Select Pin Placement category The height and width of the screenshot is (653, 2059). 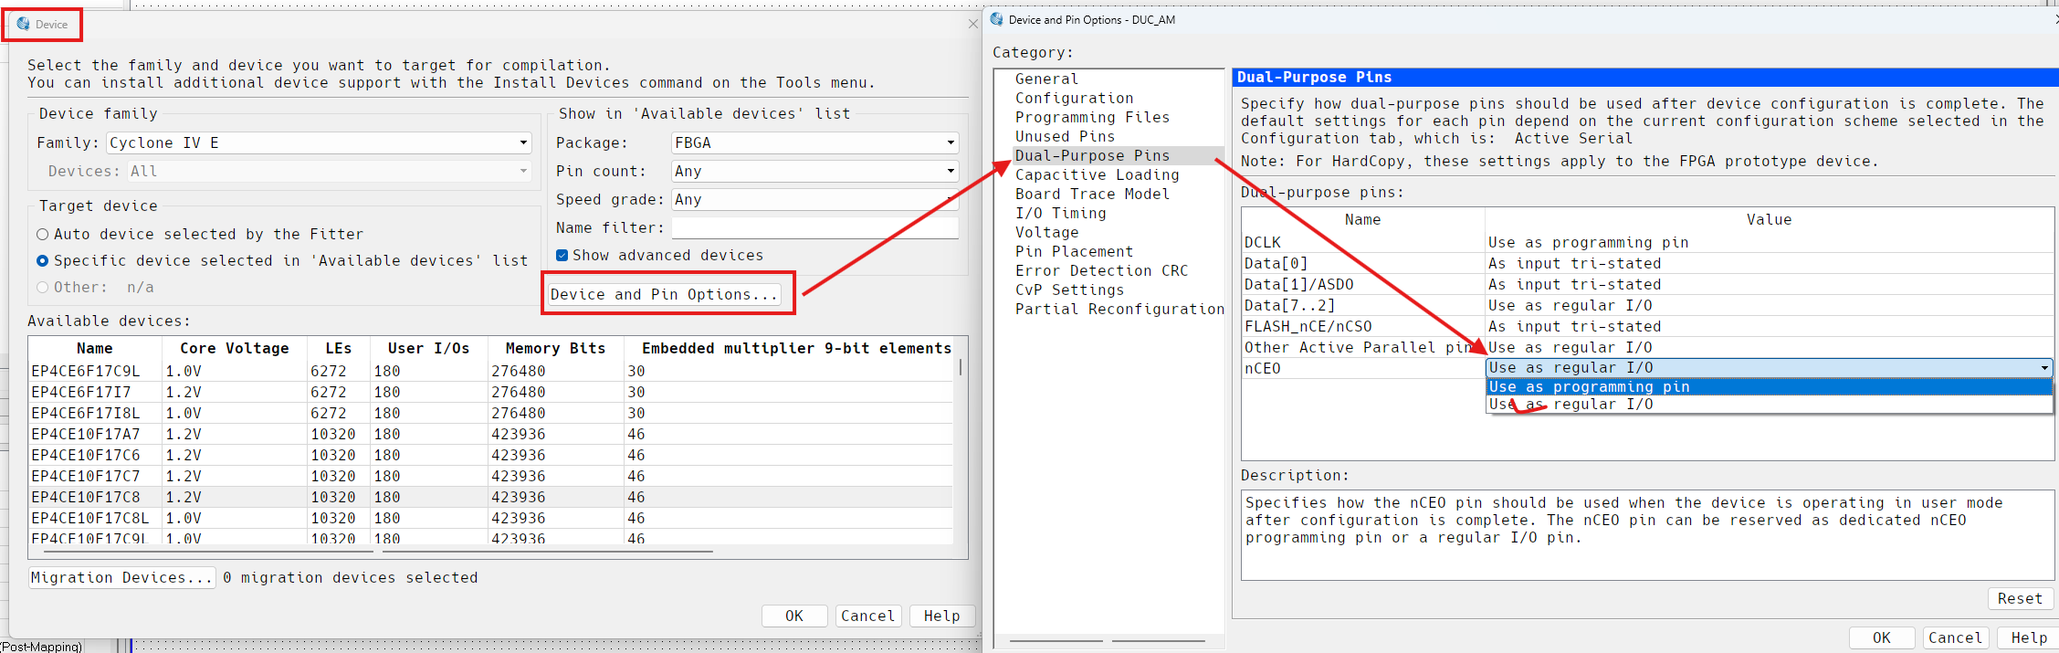click(1074, 252)
